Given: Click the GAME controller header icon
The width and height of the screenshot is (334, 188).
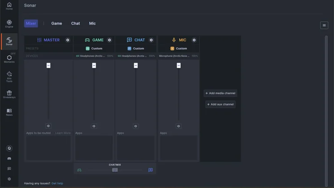Looking at the screenshot, I should [x=88, y=40].
